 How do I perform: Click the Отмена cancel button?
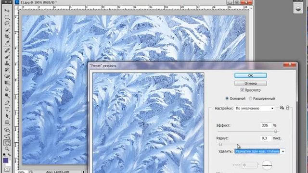click(x=250, y=83)
